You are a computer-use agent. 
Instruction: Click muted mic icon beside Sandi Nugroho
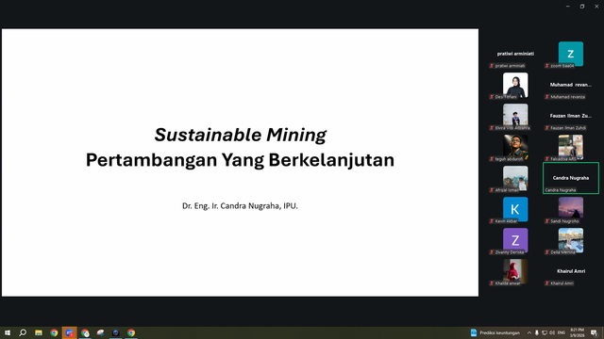547,221
